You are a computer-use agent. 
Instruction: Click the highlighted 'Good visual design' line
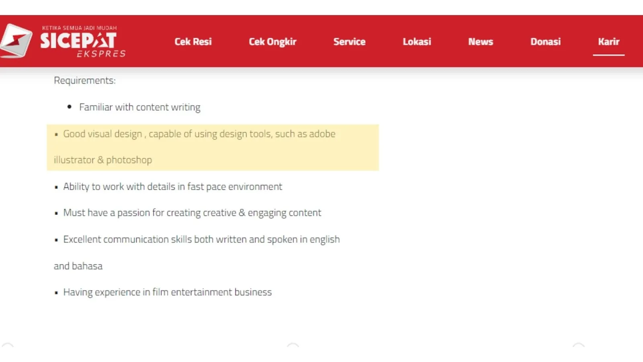pyautogui.click(x=199, y=134)
